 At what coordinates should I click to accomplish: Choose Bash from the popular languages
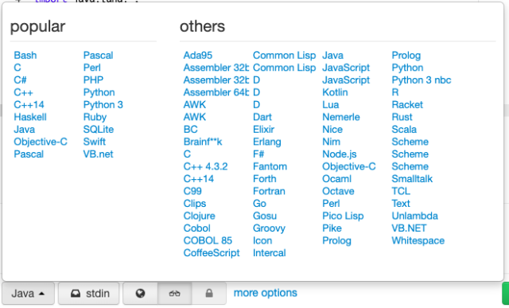point(25,55)
